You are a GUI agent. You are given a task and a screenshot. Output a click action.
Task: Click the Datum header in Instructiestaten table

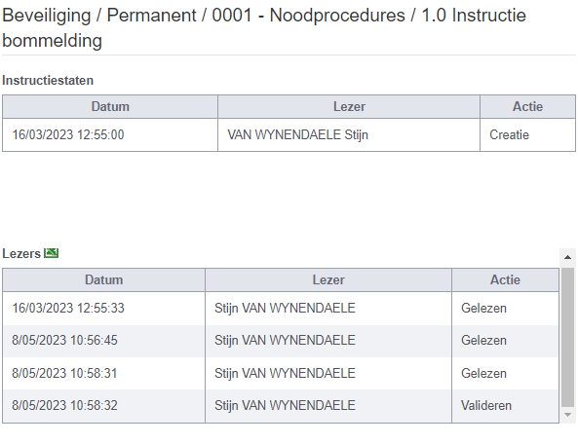click(x=110, y=107)
